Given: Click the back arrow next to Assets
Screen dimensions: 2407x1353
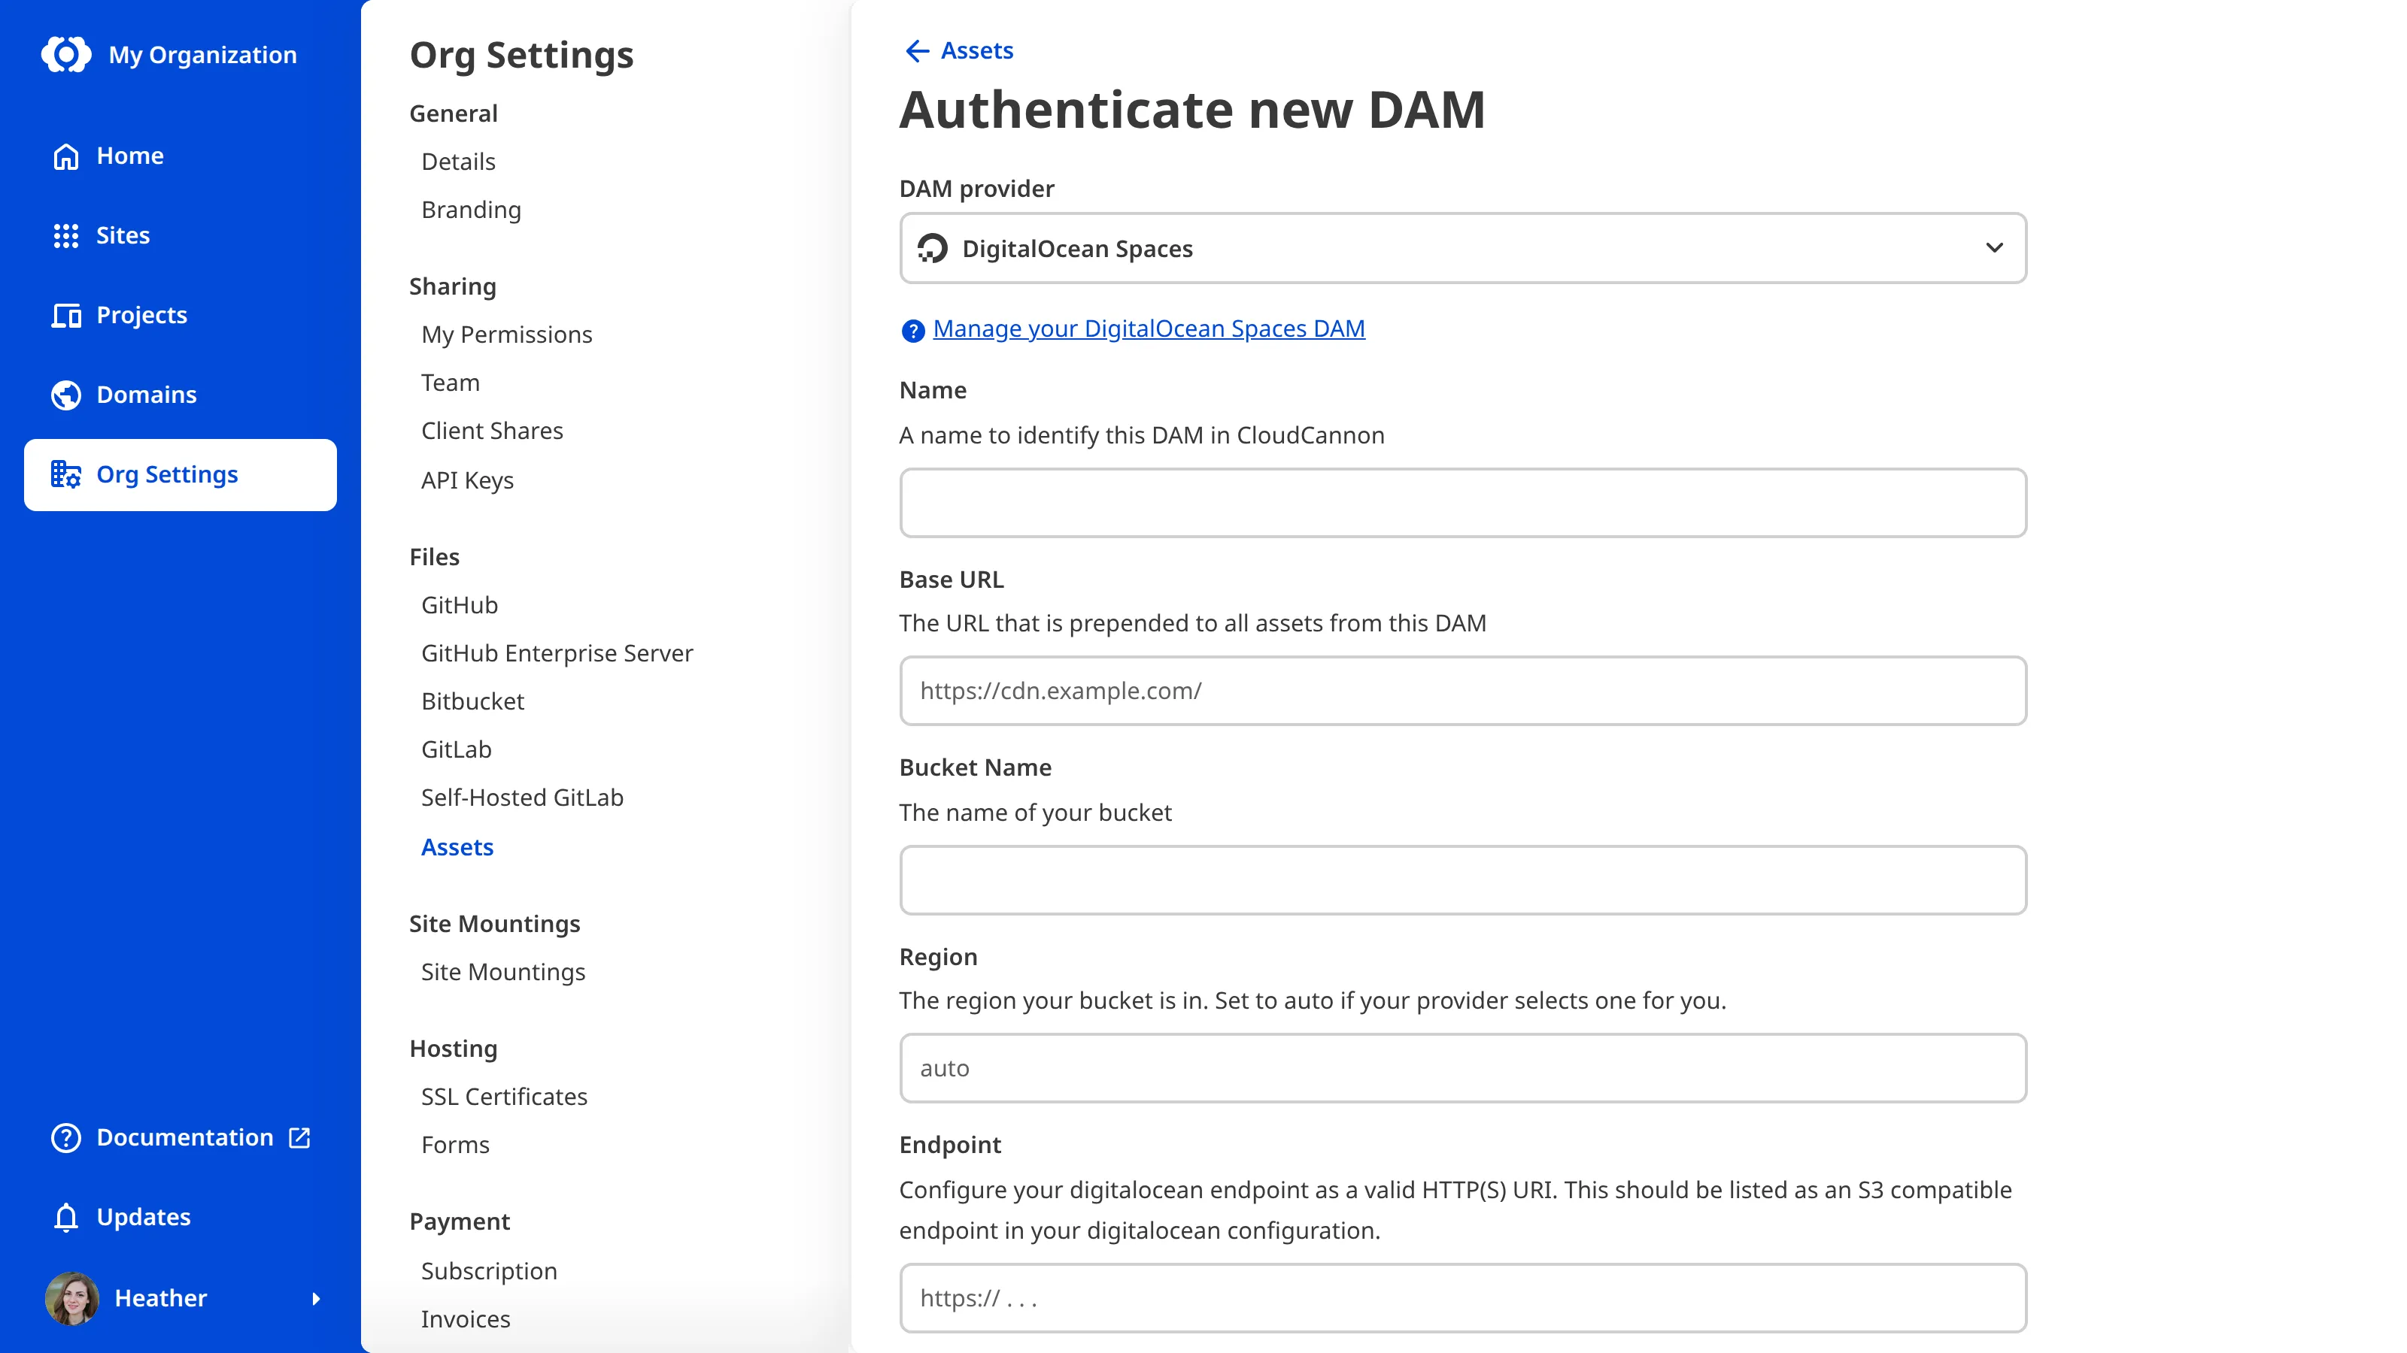Looking at the screenshot, I should coord(917,50).
